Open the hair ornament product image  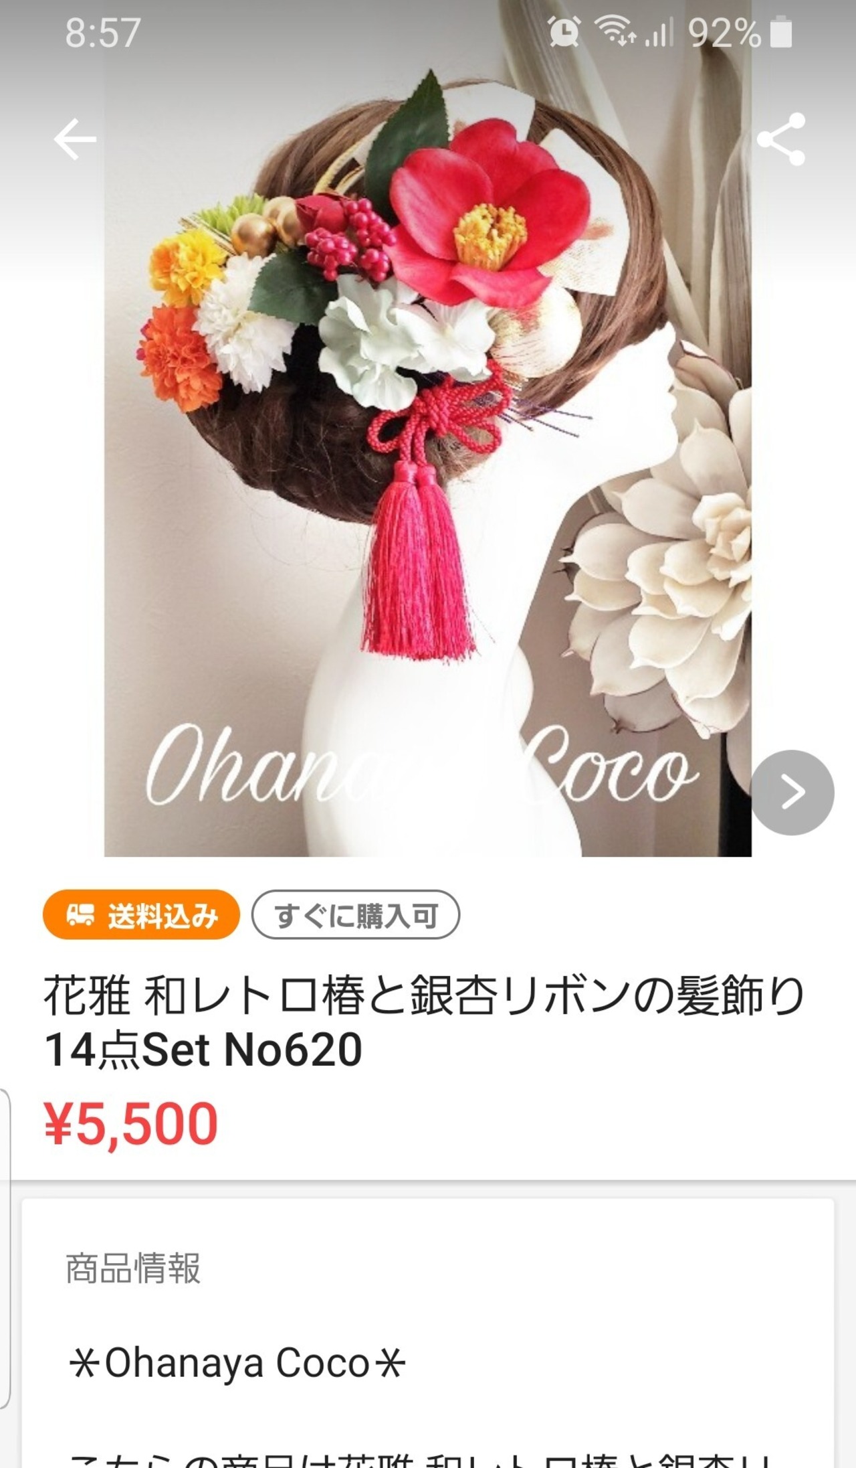coord(428,428)
